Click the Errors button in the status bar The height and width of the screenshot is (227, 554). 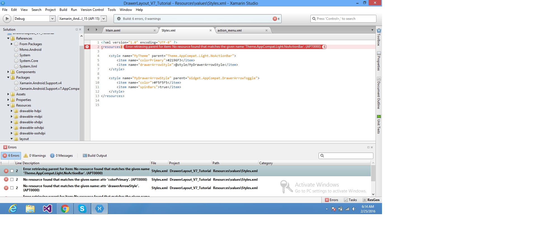coord(332,200)
